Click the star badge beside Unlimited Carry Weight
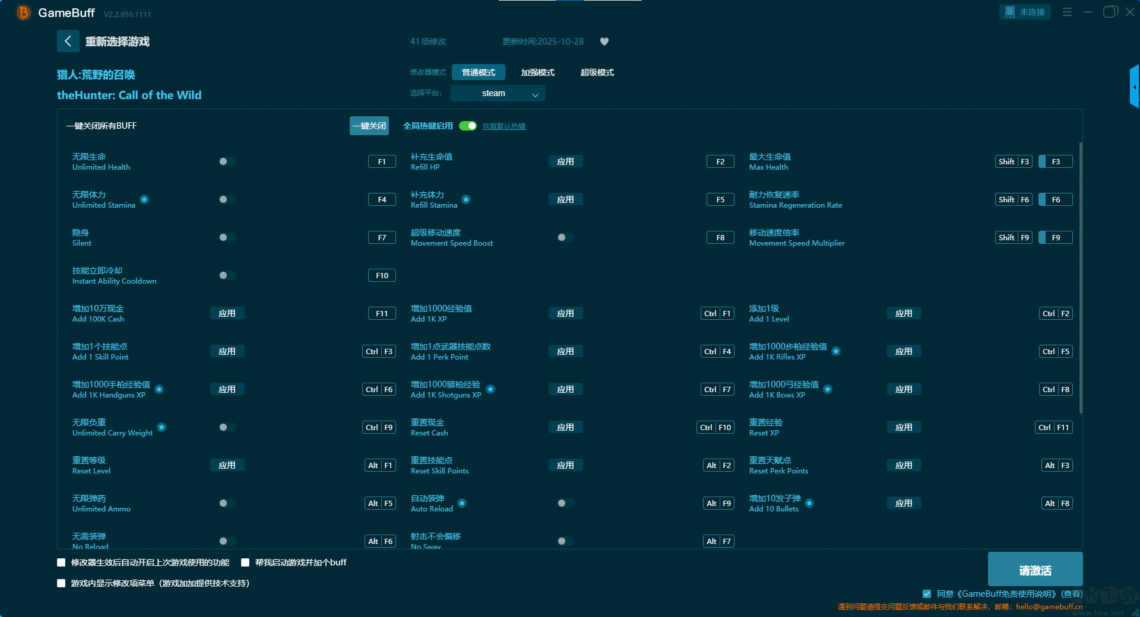Viewport: 1140px width, 617px height. click(161, 427)
